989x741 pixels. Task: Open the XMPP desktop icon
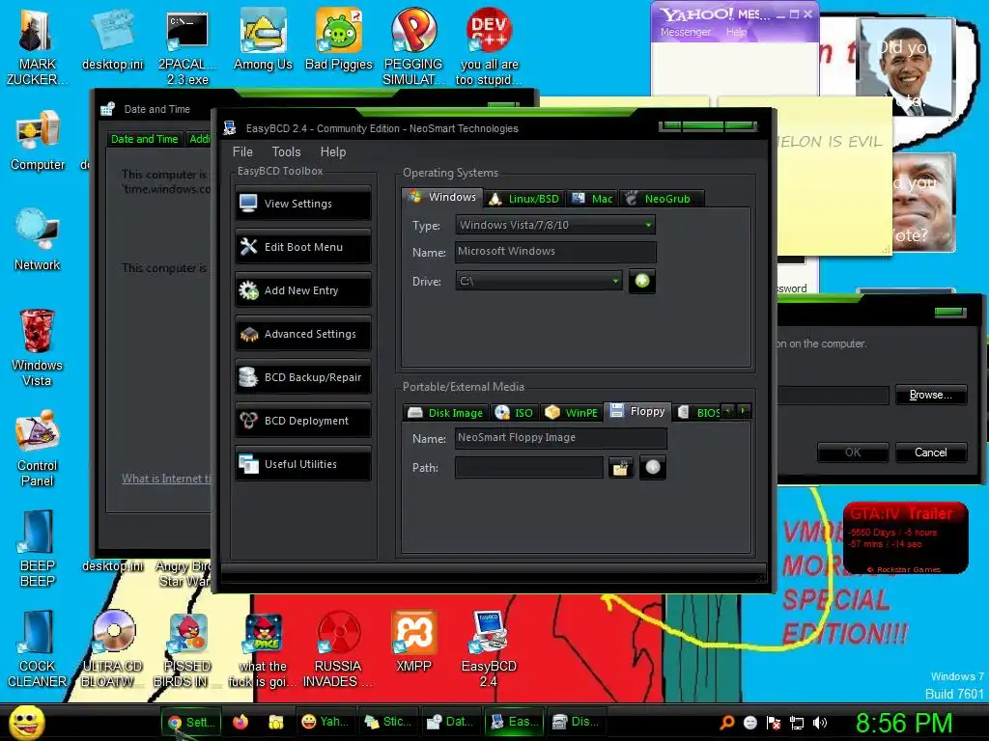413,642
